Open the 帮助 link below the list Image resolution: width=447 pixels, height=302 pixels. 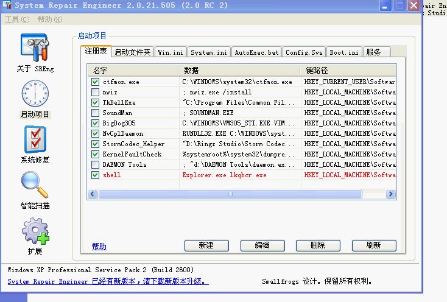point(99,247)
